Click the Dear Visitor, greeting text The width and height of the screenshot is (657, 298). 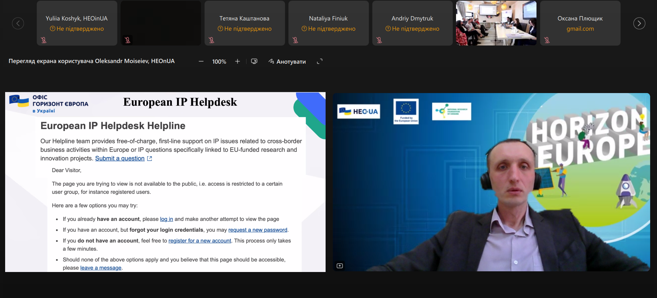[66, 170]
